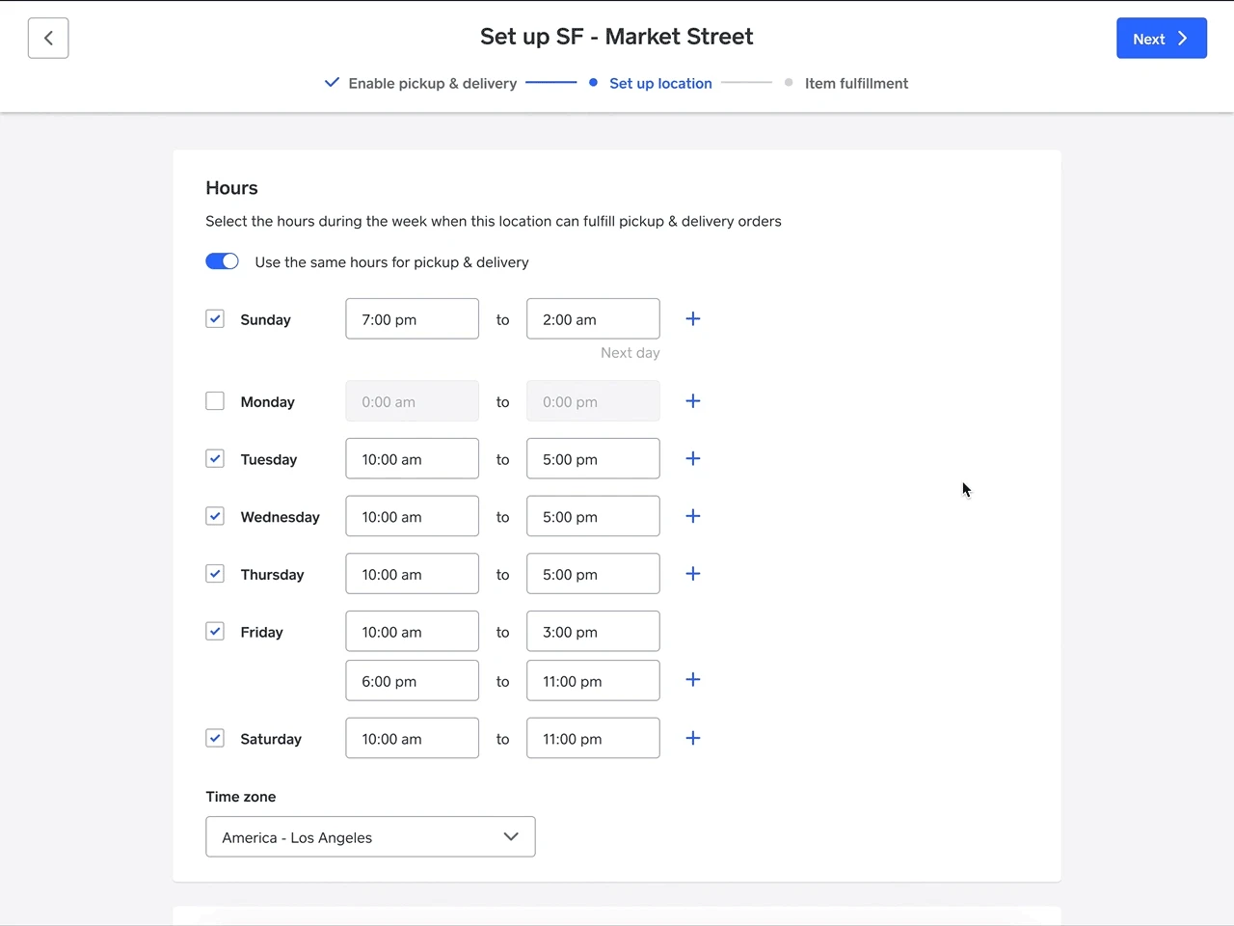Add another hours range for Monday
This screenshot has height=926, width=1234.
point(693,401)
